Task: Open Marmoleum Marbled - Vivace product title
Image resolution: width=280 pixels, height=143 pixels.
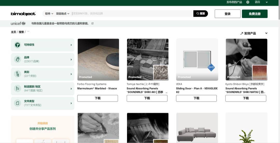Action: click(x=97, y=88)
